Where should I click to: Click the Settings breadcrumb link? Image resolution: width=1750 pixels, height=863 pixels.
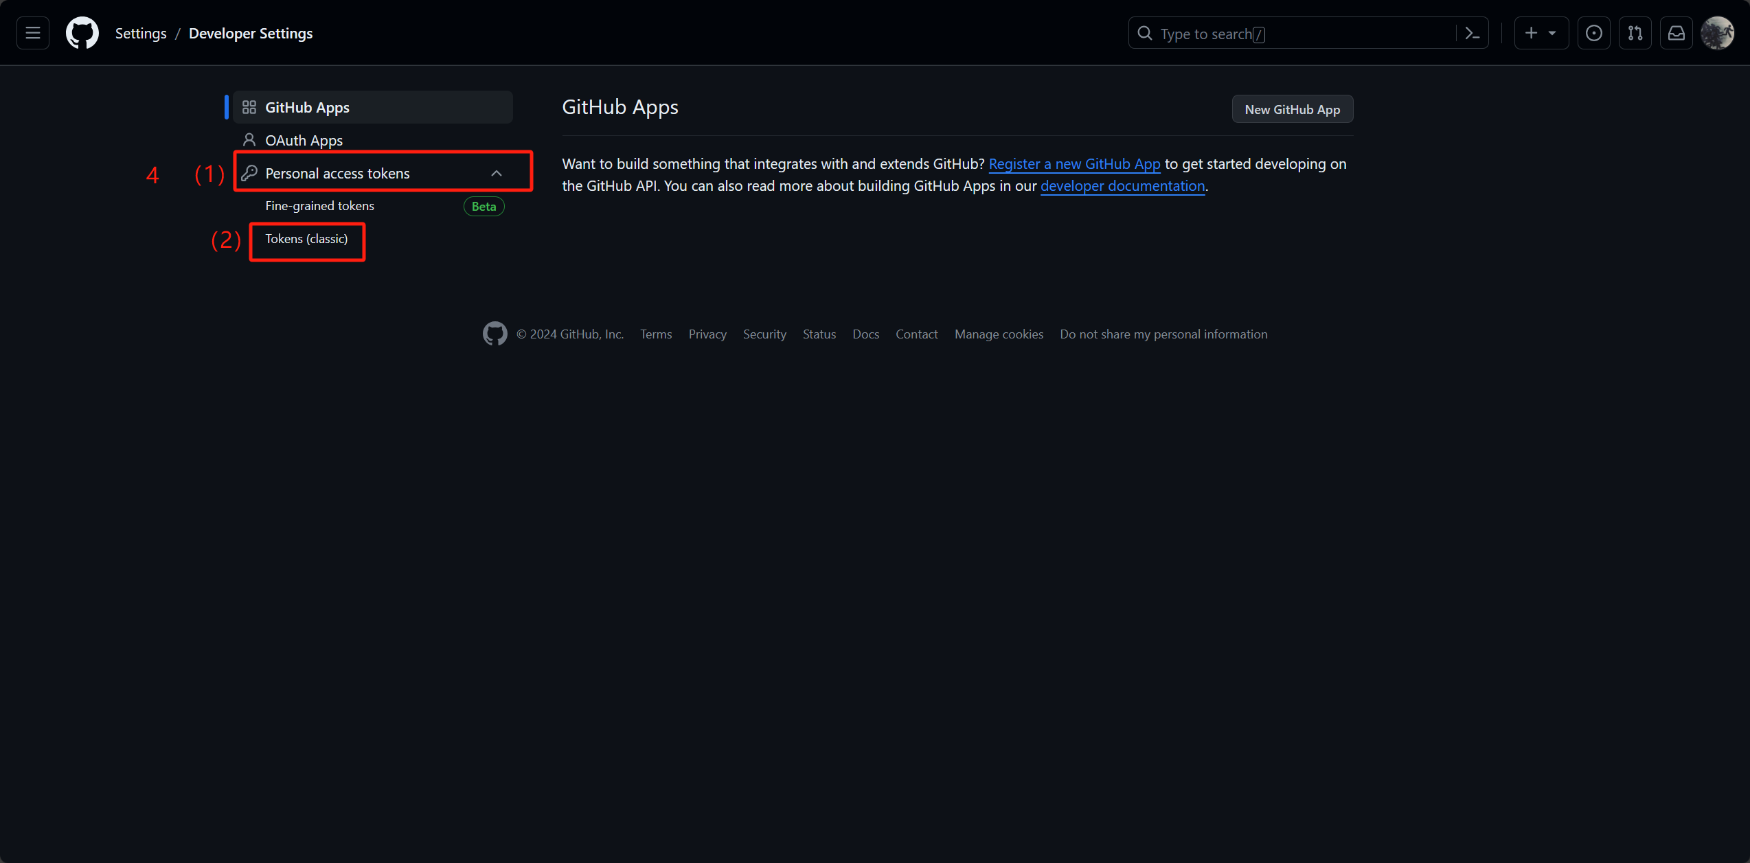pyautogui.click(x=141, y=33)
